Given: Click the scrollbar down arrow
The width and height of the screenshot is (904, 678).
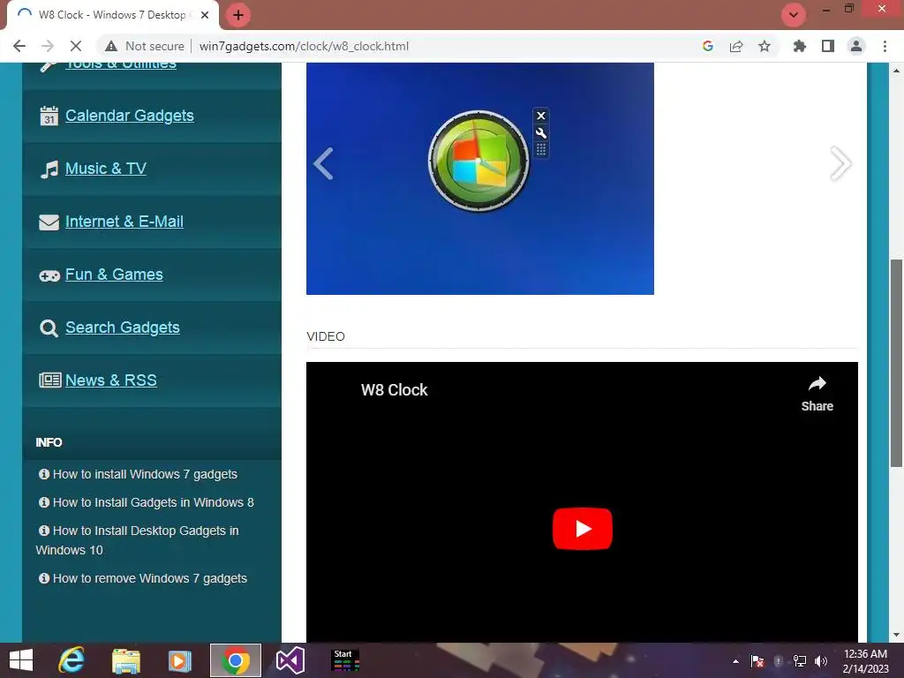Looking at the screenshot, I should tap(896, 635).
